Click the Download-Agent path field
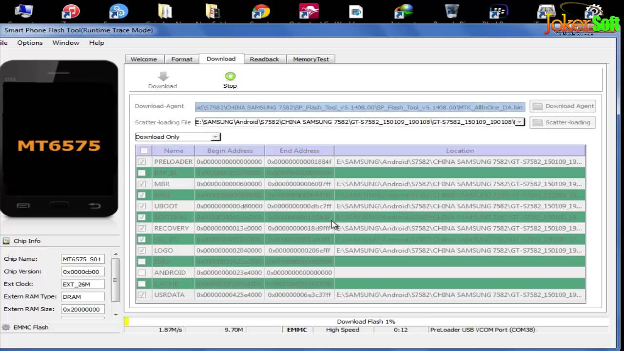The width and height of the screenshot is (624, 351). tap(360, 107)
